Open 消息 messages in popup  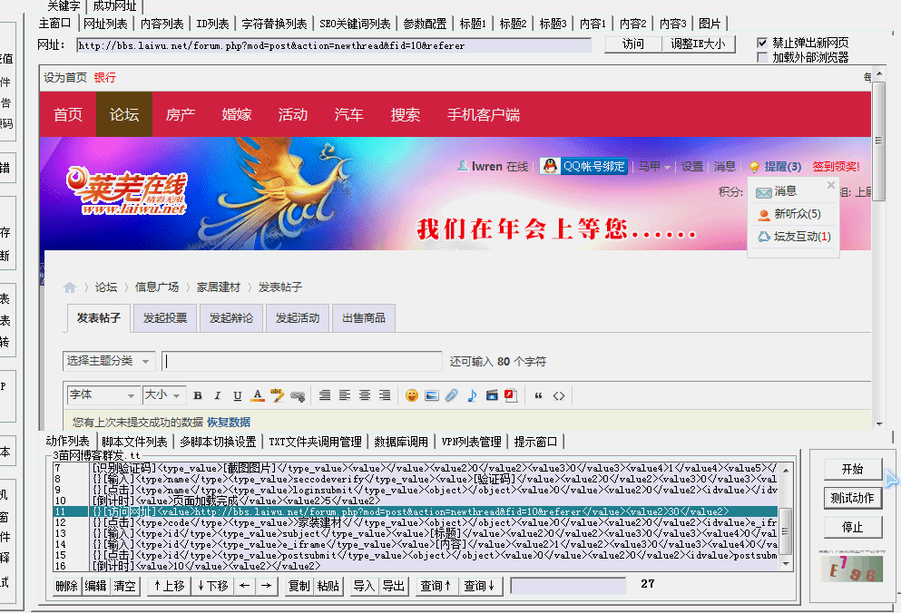[785, 191]
